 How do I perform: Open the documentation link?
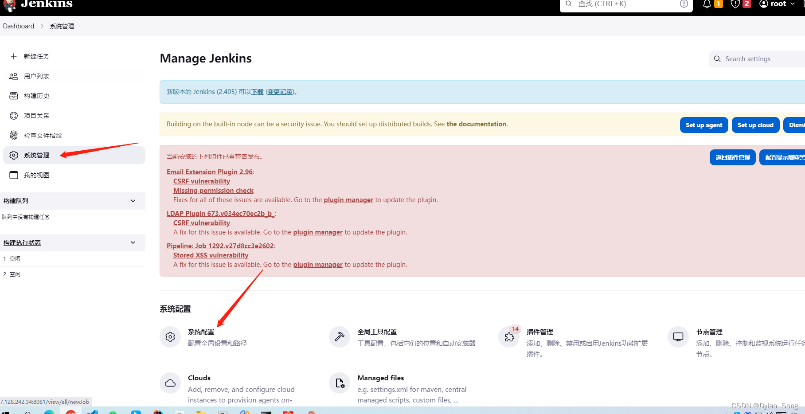[477, 124]
